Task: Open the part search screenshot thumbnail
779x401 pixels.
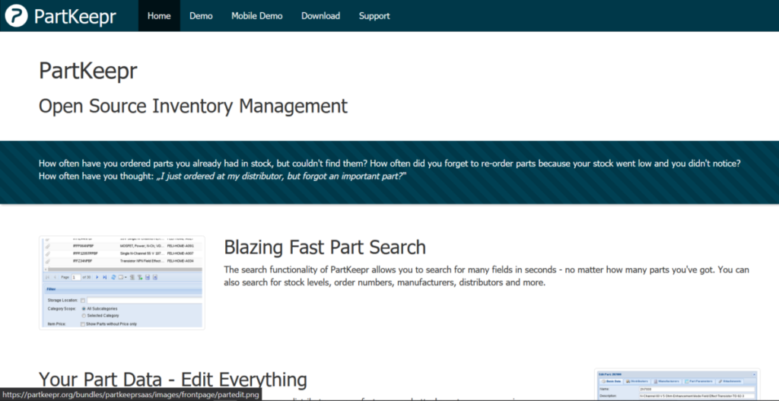Action: 122,283
